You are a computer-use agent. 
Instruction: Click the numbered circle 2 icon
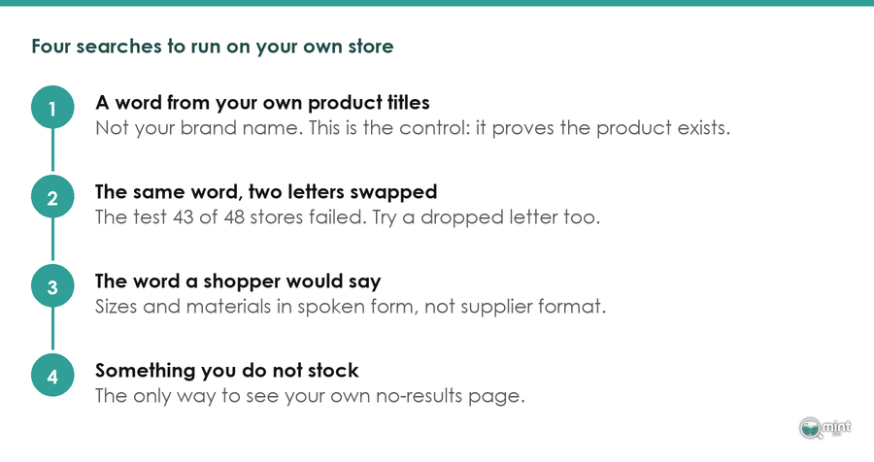click(52, 197)
